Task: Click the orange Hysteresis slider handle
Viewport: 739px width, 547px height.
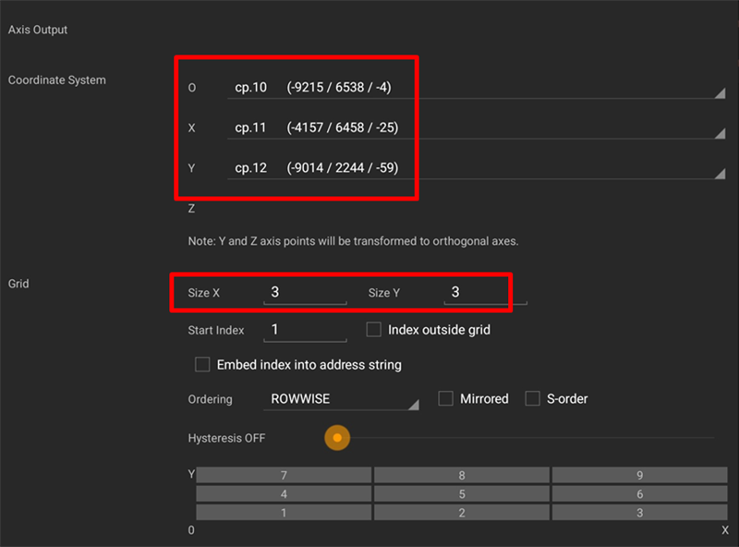Action: (x=337, y=438)
